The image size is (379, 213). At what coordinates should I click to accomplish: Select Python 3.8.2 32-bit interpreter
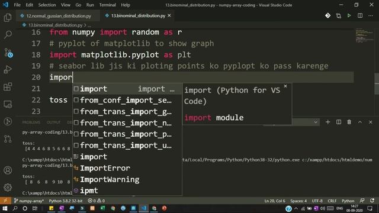tap(66, 201)
